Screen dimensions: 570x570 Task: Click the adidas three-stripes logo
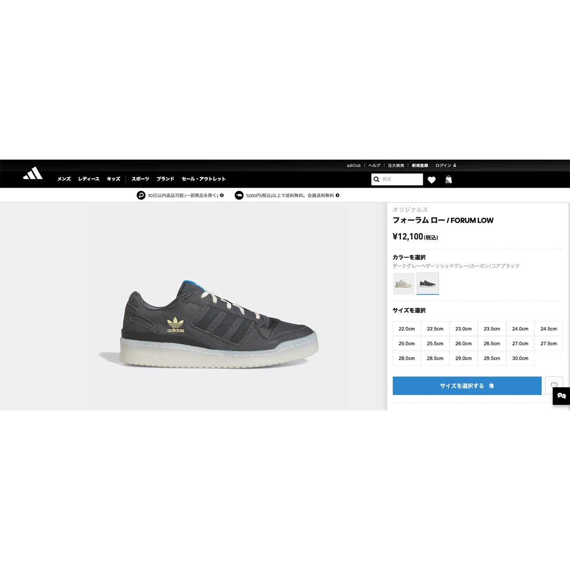[x=33, y=173]
